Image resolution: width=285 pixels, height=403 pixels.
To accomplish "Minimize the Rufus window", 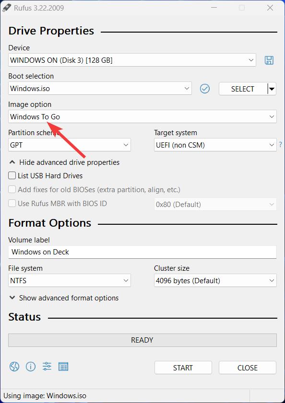I will [x=214, y=8].
